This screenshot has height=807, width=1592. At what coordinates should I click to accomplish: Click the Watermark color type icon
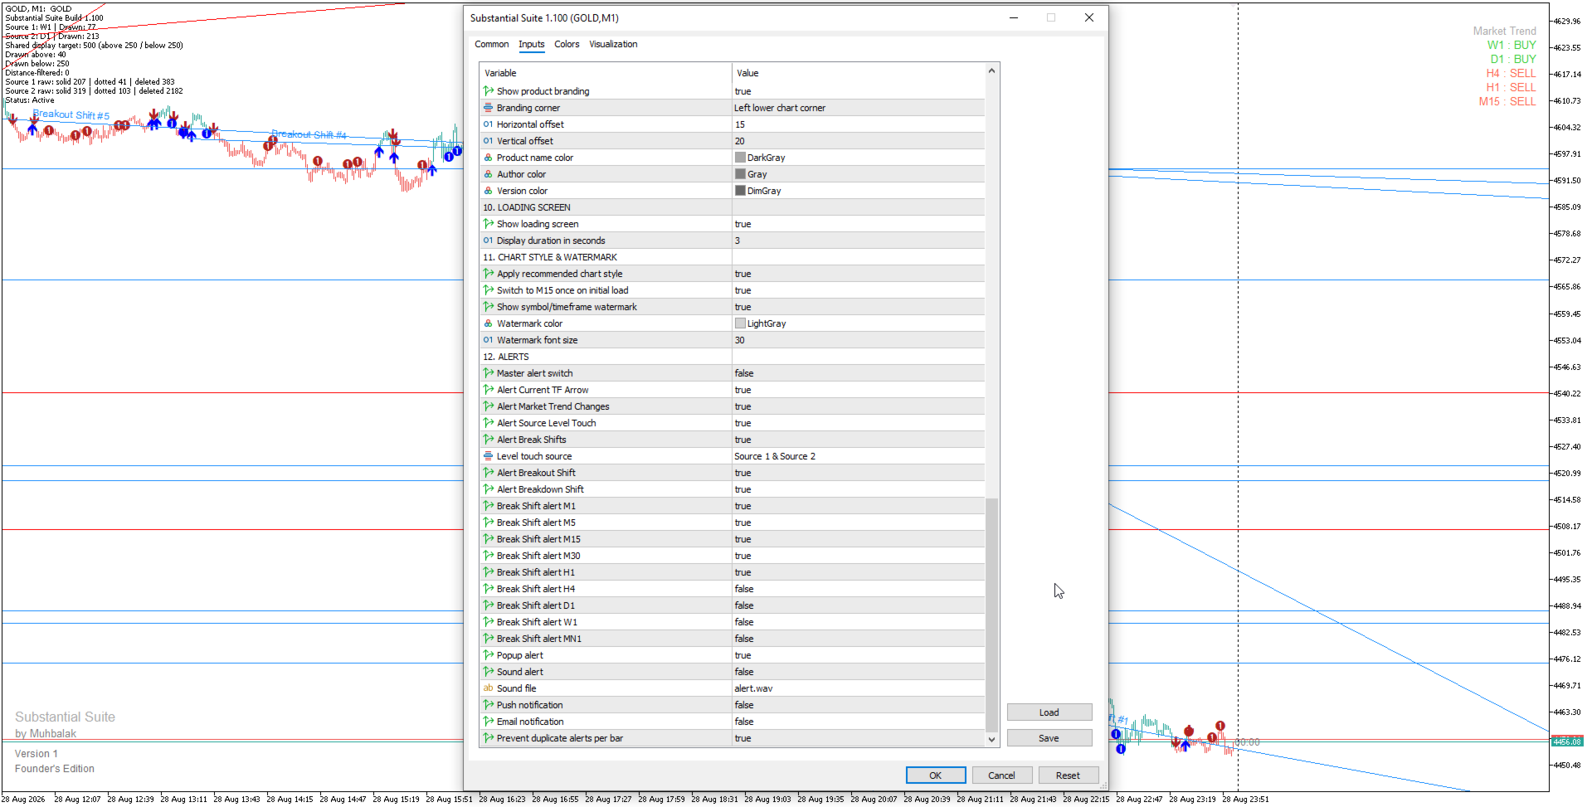click(489, 323)
